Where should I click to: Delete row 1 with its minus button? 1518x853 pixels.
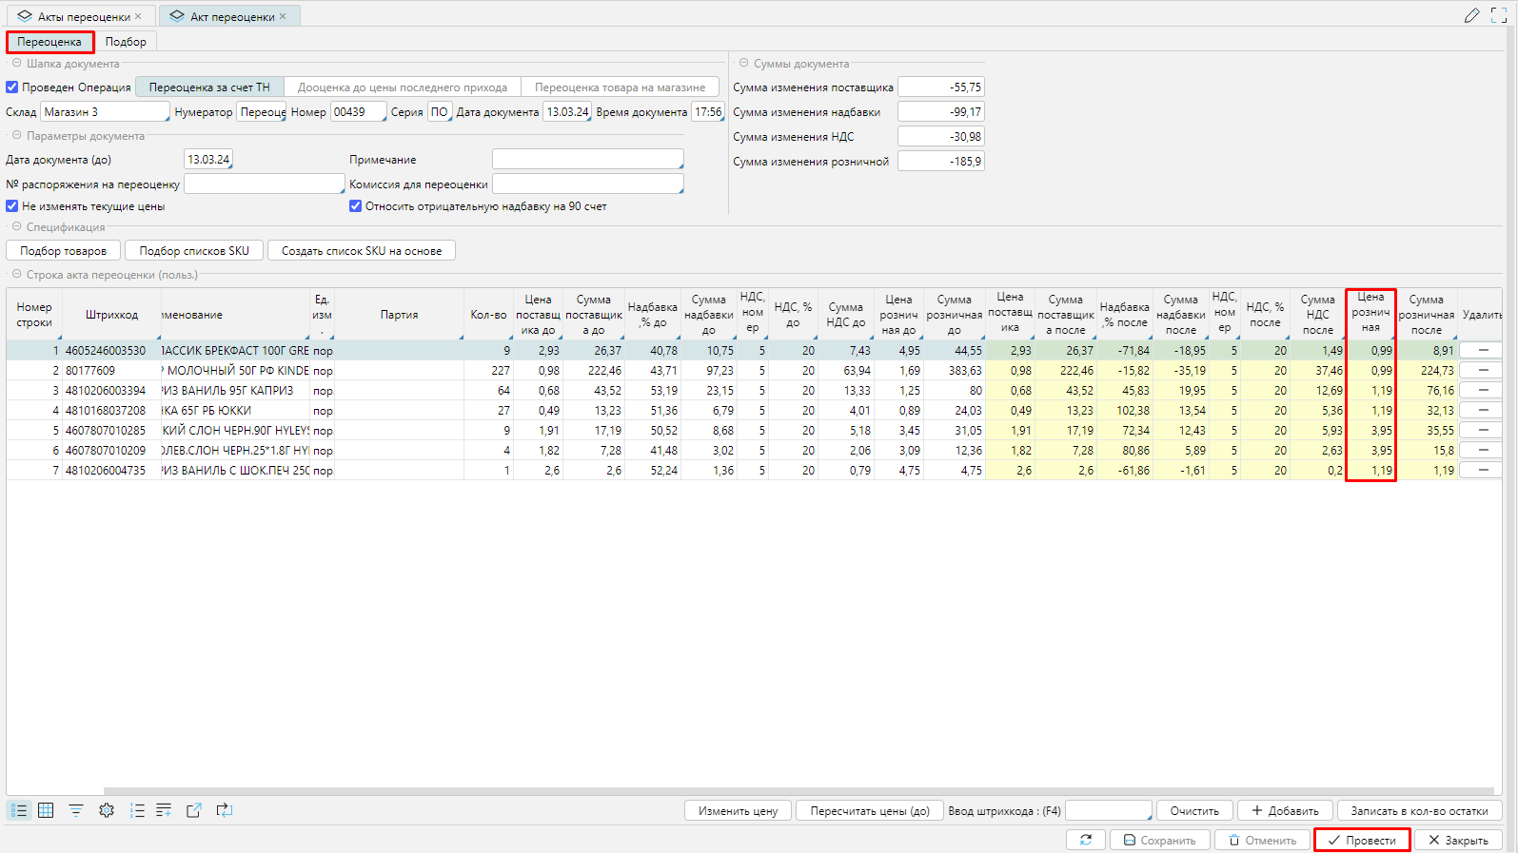click(1483, 350)
